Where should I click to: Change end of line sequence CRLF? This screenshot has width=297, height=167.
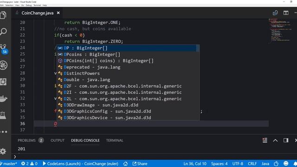tap(252, 164)
